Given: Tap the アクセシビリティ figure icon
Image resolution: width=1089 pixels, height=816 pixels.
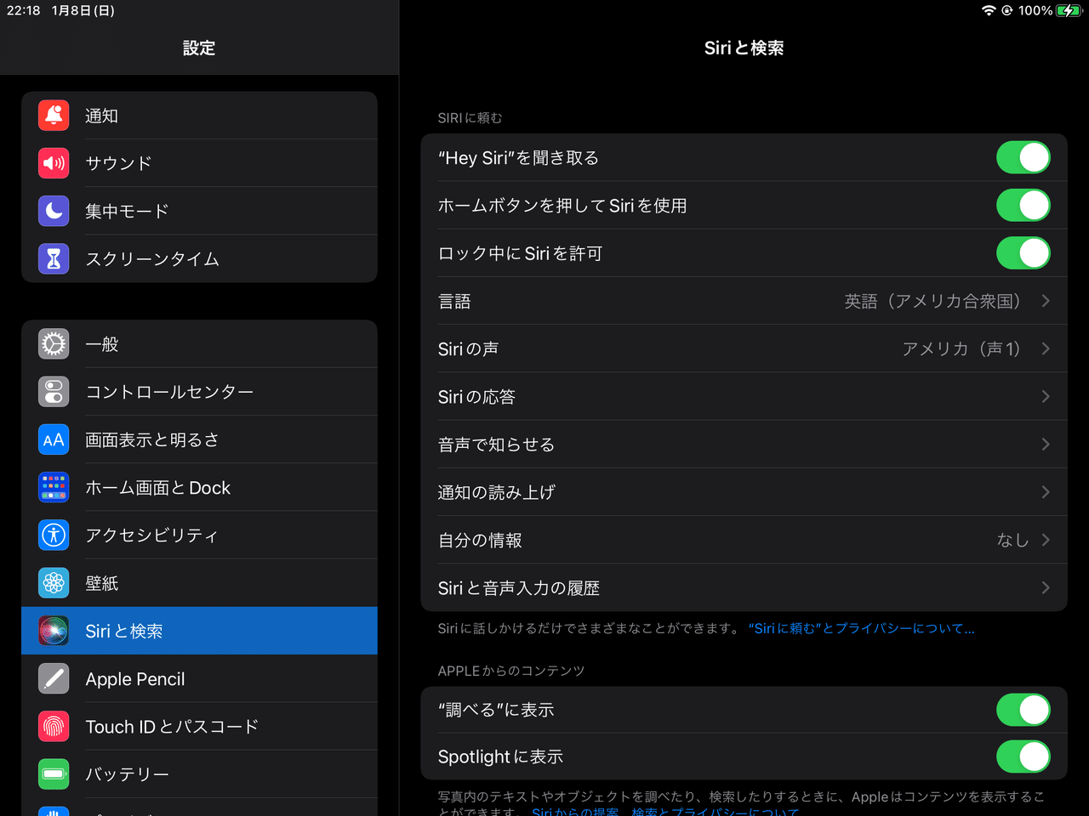Looking at the screenshot, I should click(x=54, y=535).
